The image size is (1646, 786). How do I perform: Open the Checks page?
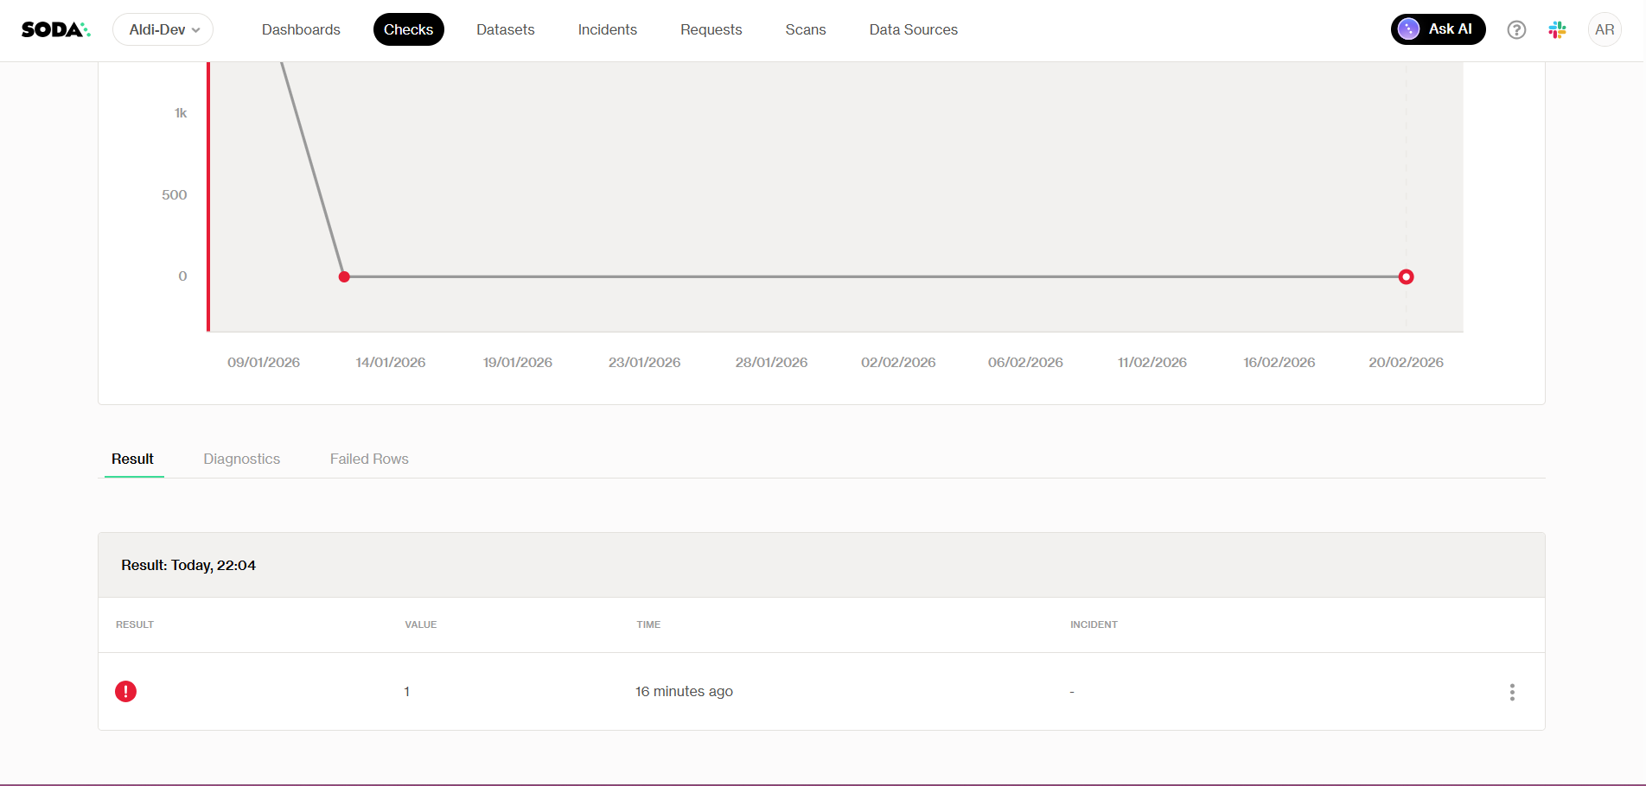pos(408,29)
